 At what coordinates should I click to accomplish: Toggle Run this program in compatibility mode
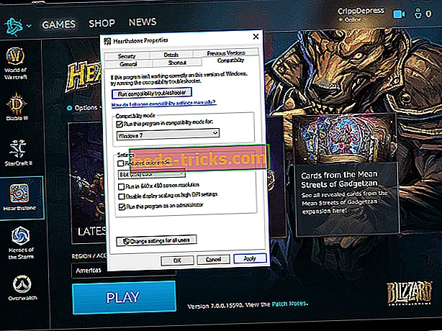119,124
